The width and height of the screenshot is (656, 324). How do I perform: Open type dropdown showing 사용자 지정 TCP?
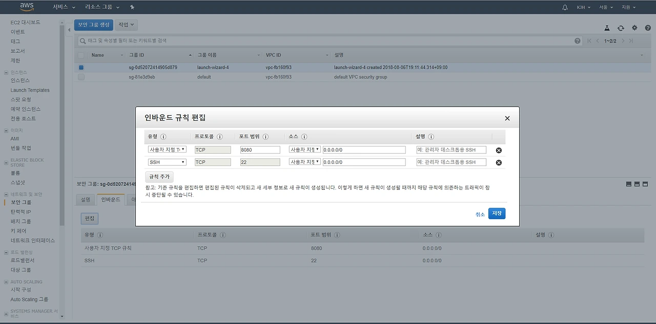(167, 149)
